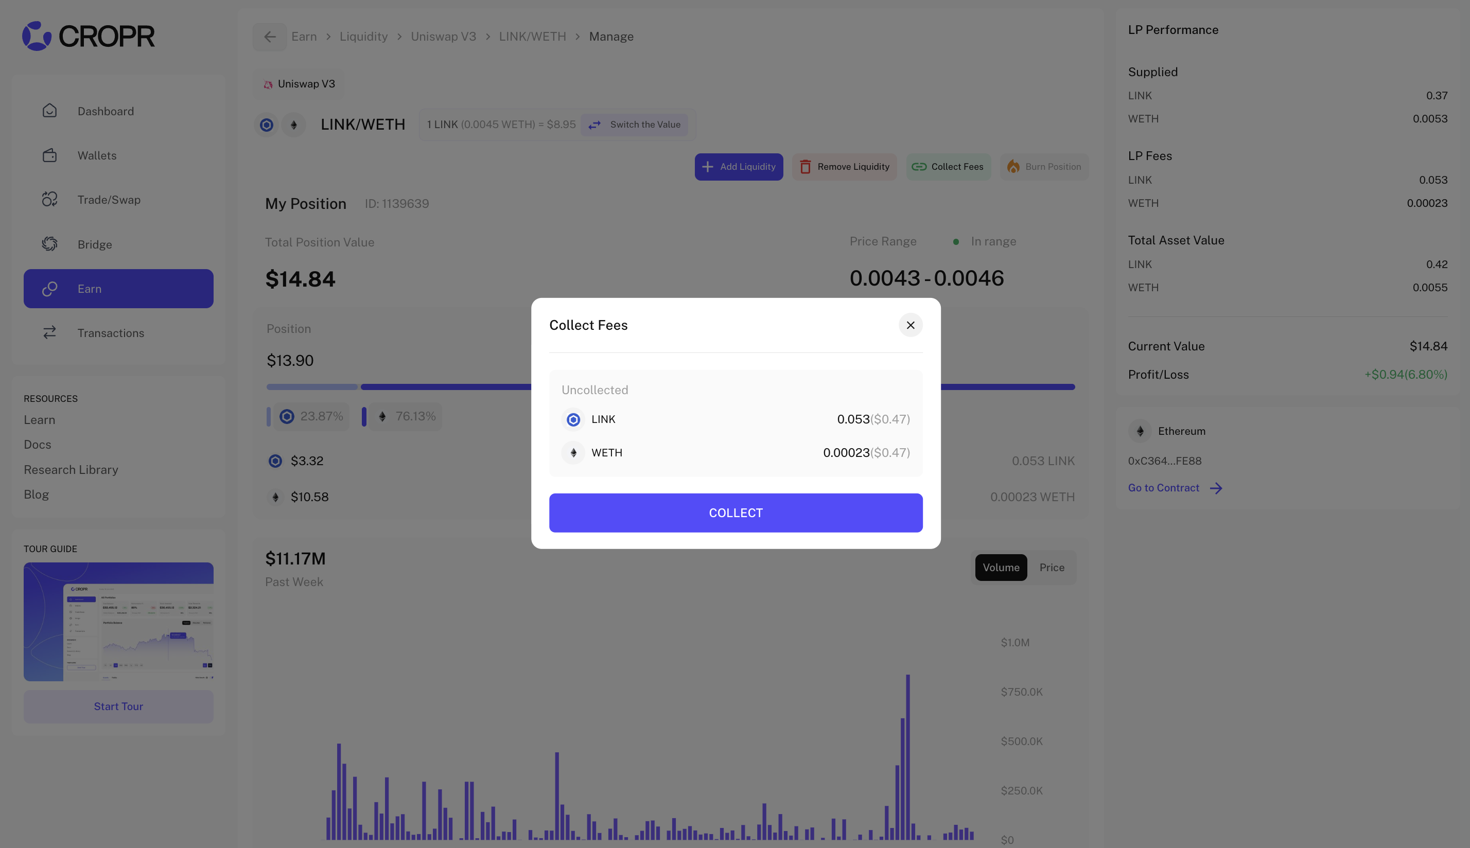1470x848 pixels.
Task: Click the Remove Liquidity button
Action: coord(845,167)
